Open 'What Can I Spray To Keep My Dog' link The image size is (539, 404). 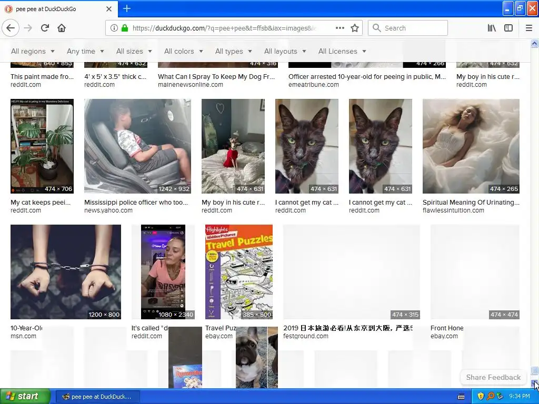coord(216,77)
